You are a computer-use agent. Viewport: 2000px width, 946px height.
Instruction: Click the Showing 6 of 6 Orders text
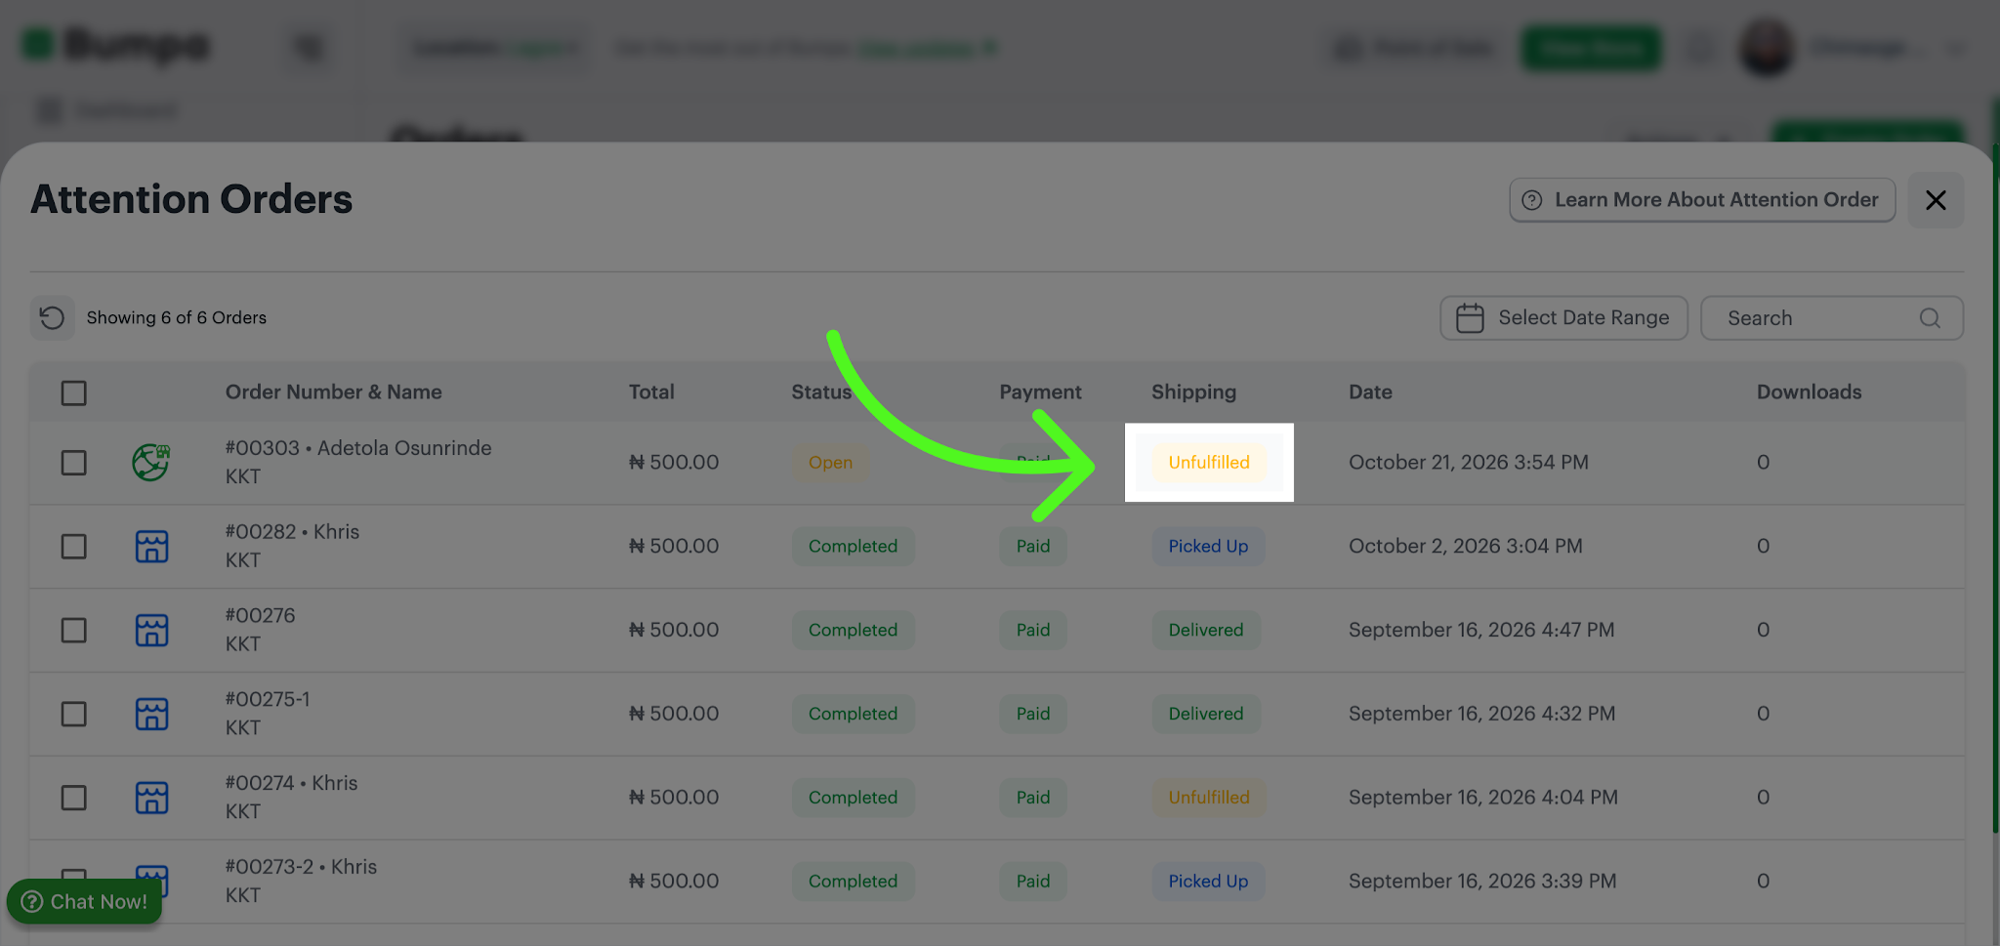tap(176, 318)
